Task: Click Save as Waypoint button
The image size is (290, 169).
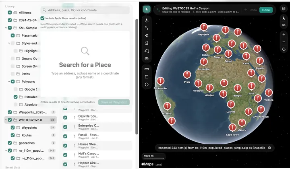Action: coord(114,102)
